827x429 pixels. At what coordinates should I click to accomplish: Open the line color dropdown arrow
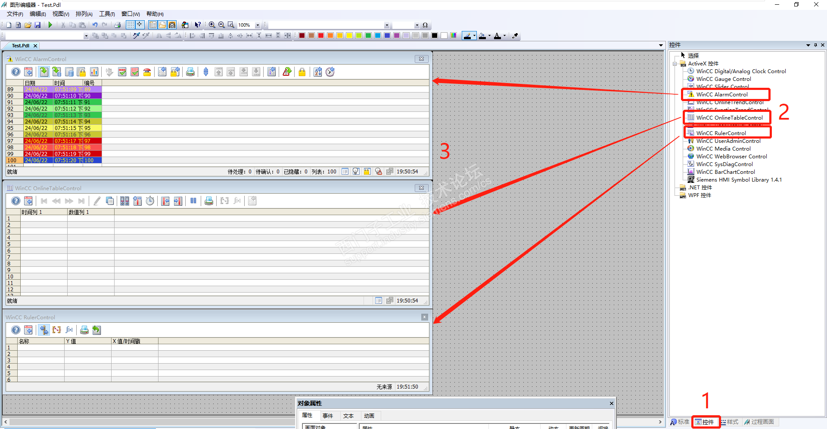click(475, 36)
